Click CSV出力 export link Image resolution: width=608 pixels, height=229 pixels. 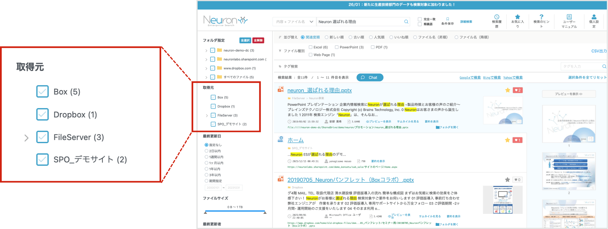599,51
